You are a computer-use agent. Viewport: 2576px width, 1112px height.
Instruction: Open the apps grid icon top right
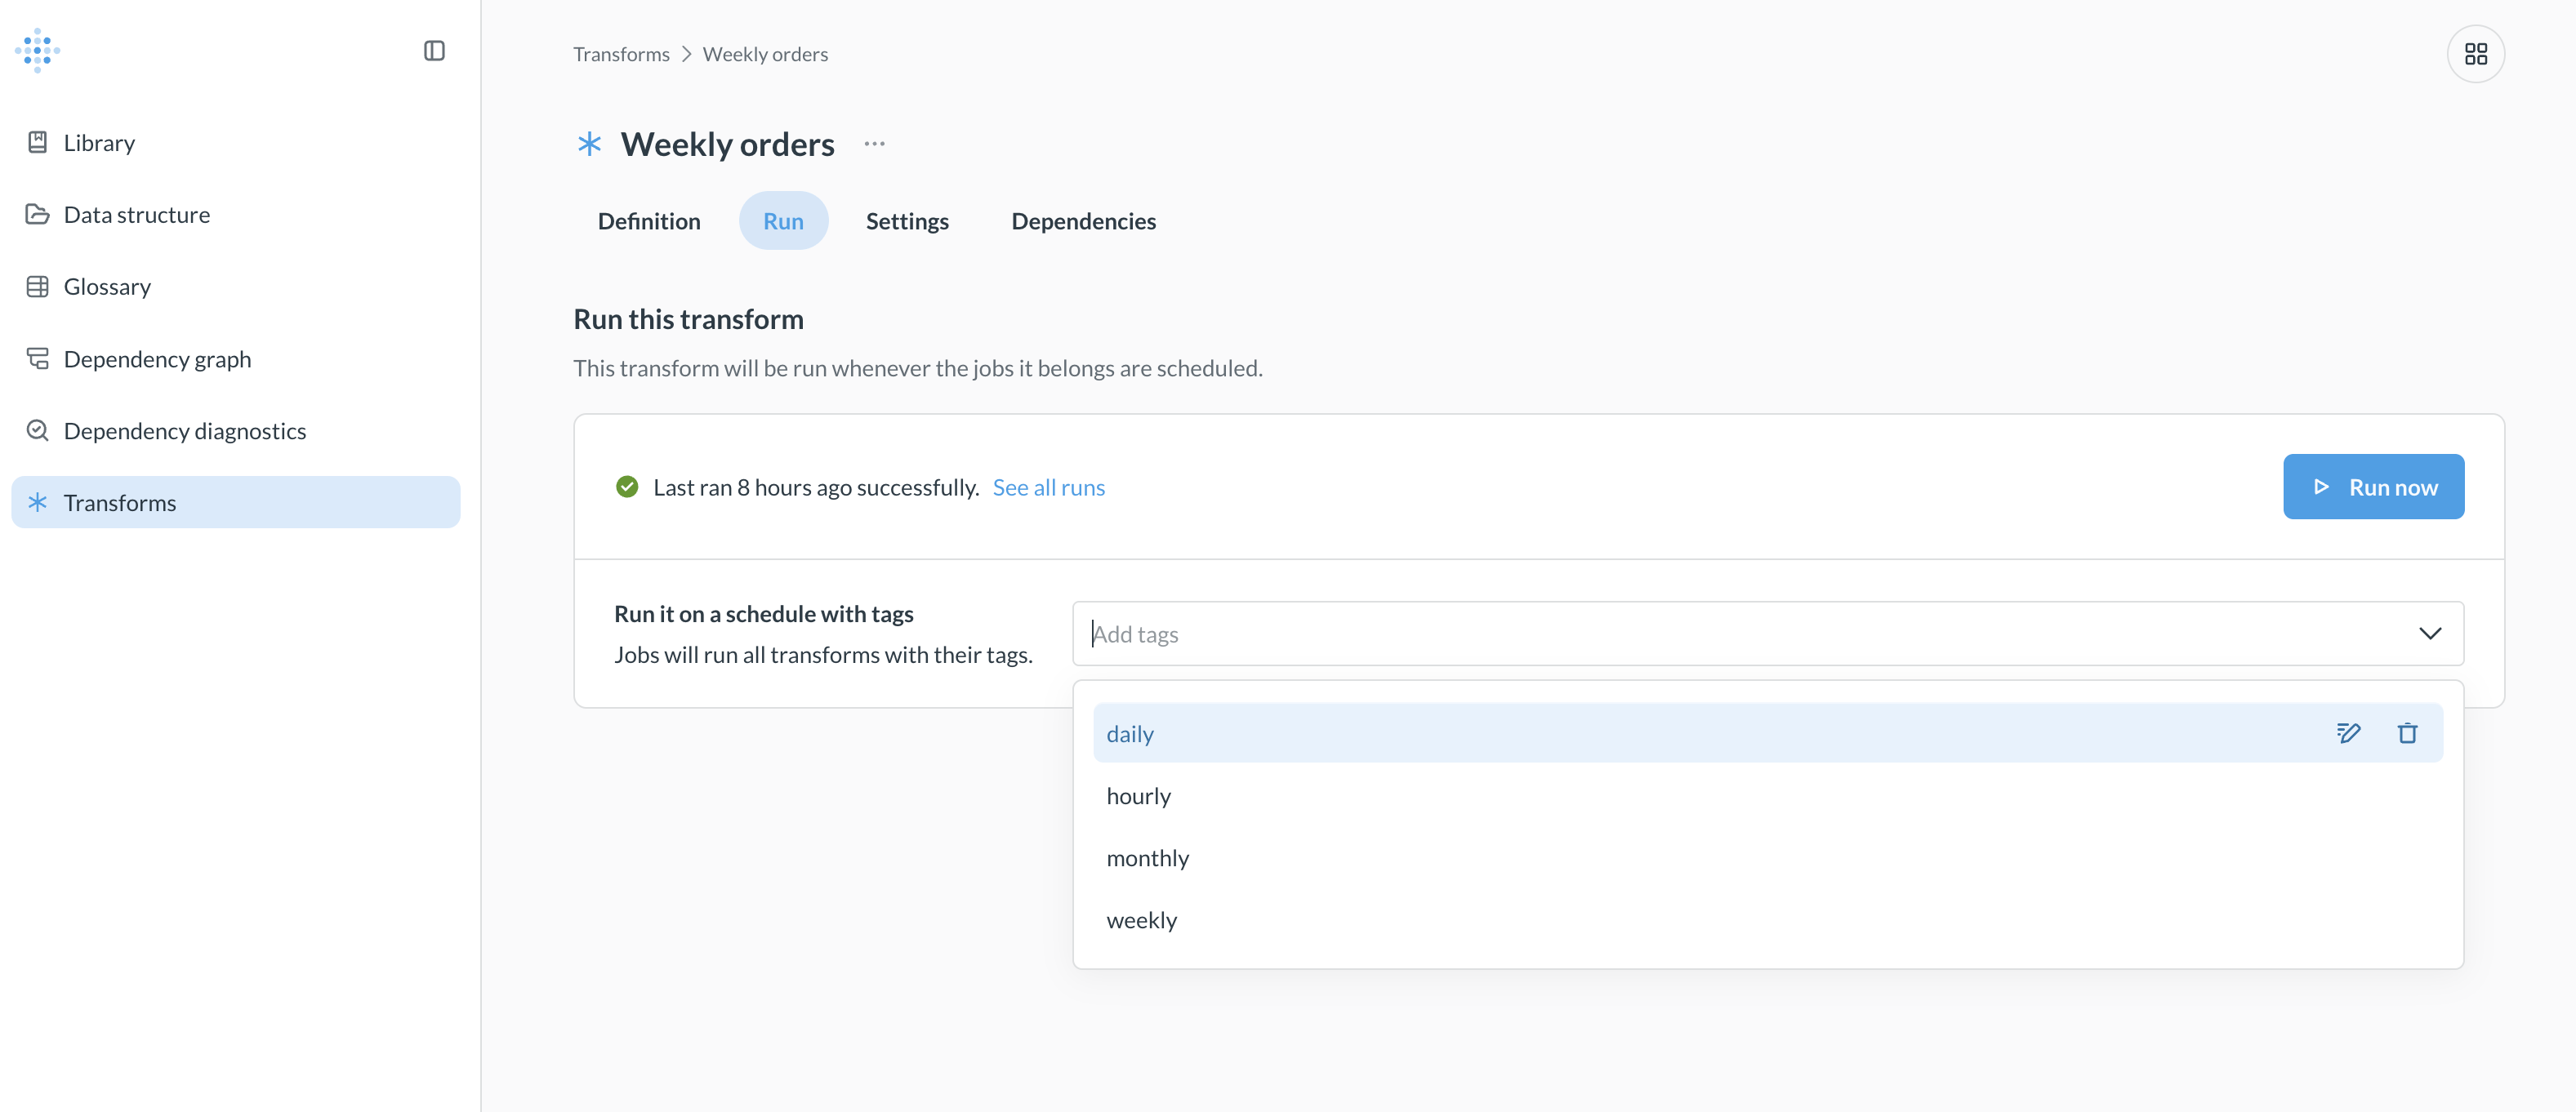coord(2477,53)
